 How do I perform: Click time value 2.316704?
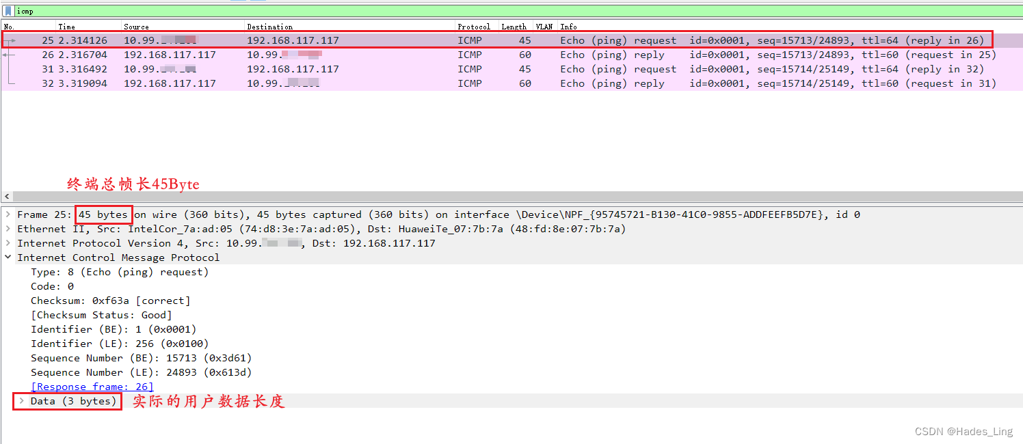click(x=83, y=55)
